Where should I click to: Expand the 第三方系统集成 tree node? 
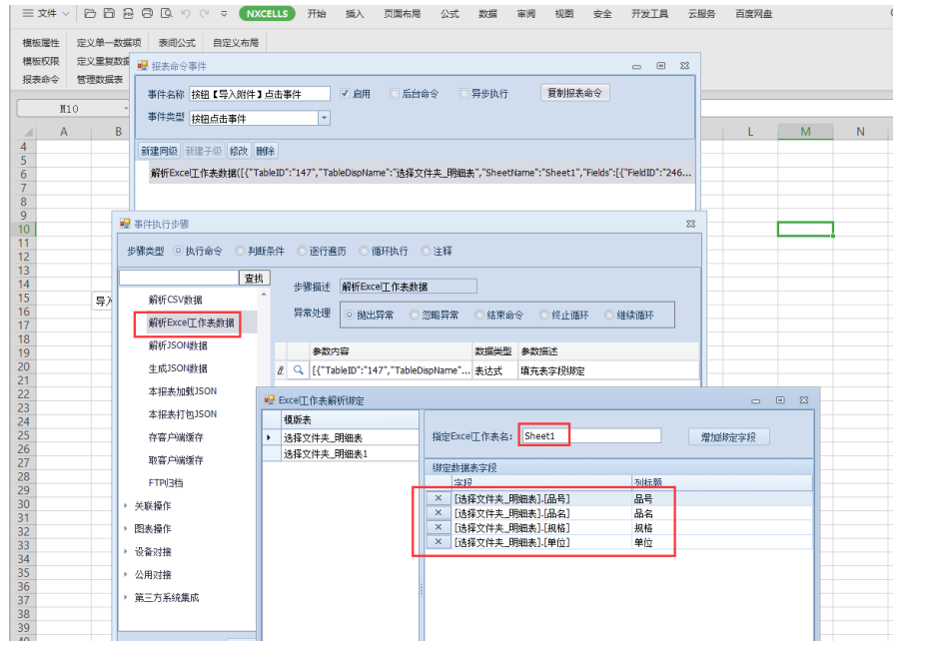tap(125, 597)
